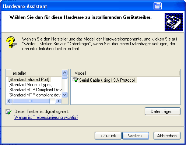186x145 pixels.
Task: Choose first (Standard MTP-Compliant Dev entry
Action: [35, 90]
